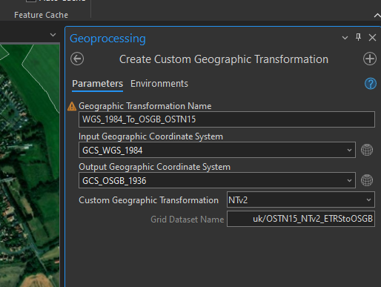Screen dimensions: 381x287
Task: Open the Geoprocessing pane options chevron
Action: 345,38
